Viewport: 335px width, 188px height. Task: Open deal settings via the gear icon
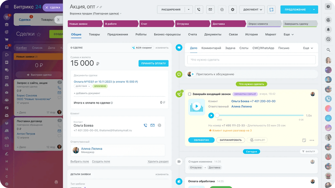click(232, 10)
